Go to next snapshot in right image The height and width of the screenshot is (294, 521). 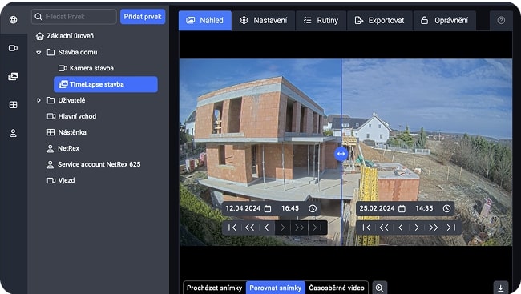(x=417, y=228)
